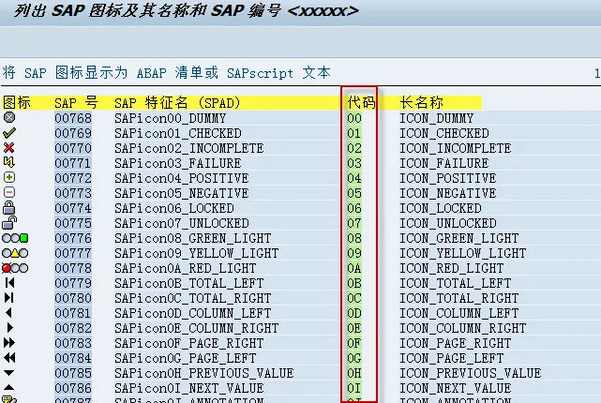Image resolution: width=601 pixels, height=403 pixels.
Task: Click the SAP 号 column header
Action: (76, 103)
